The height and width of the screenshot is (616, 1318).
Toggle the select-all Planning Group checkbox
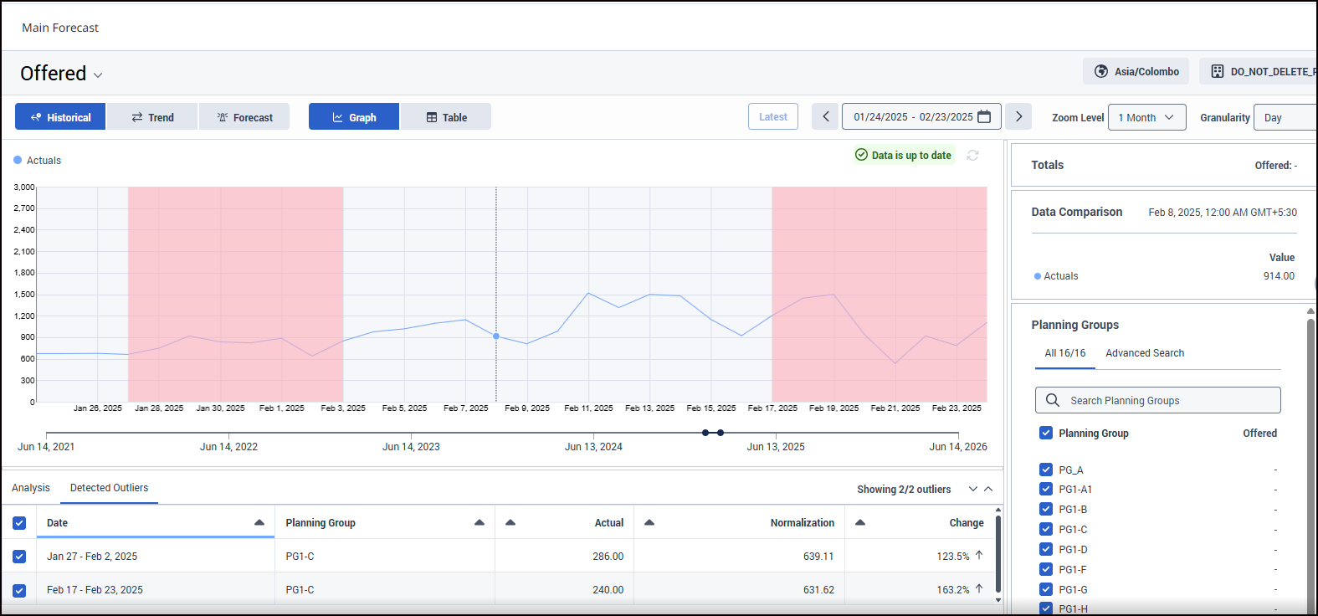[1046, 433]
